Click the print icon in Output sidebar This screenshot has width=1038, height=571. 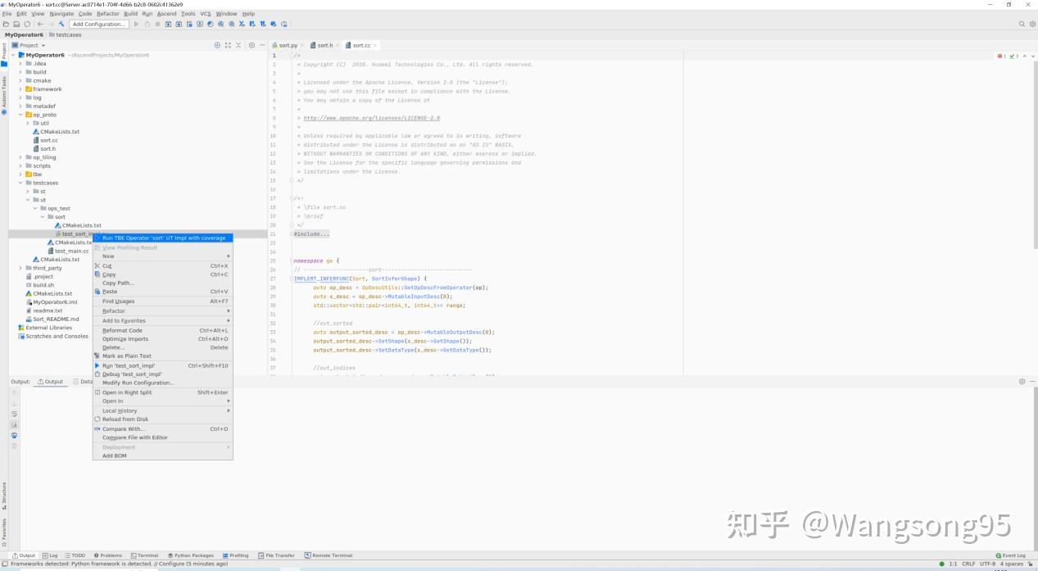tap(14, 435)
